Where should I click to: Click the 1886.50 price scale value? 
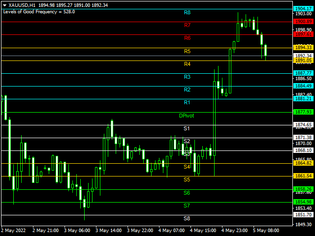(x=303, y=79)
